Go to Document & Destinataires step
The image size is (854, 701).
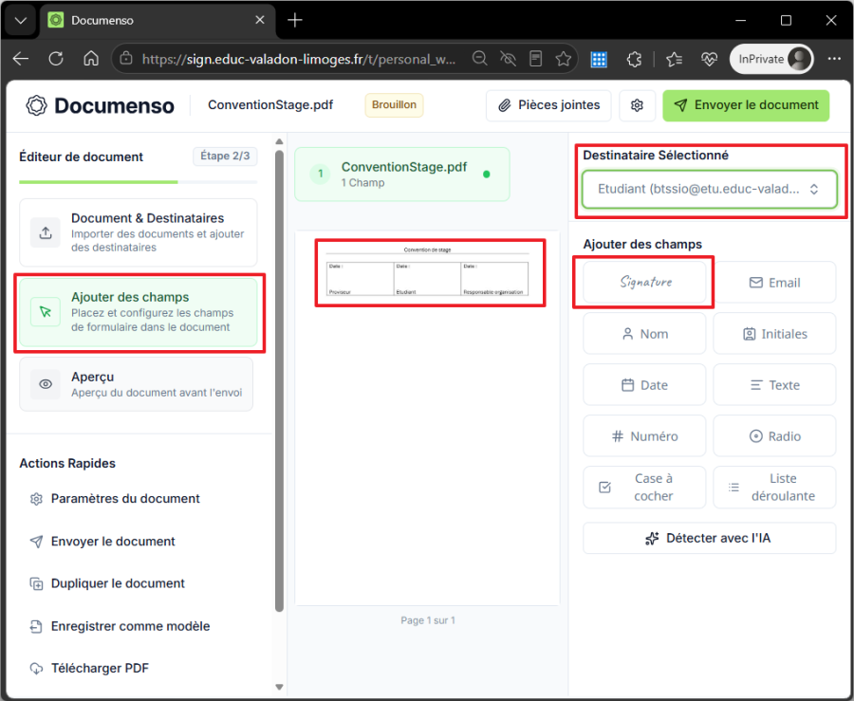[x=139, y=232]
